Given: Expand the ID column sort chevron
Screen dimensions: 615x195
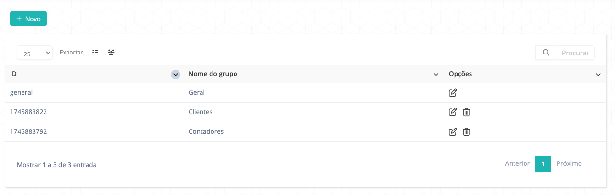Looking at the screenshot, I should coord(176,75).
